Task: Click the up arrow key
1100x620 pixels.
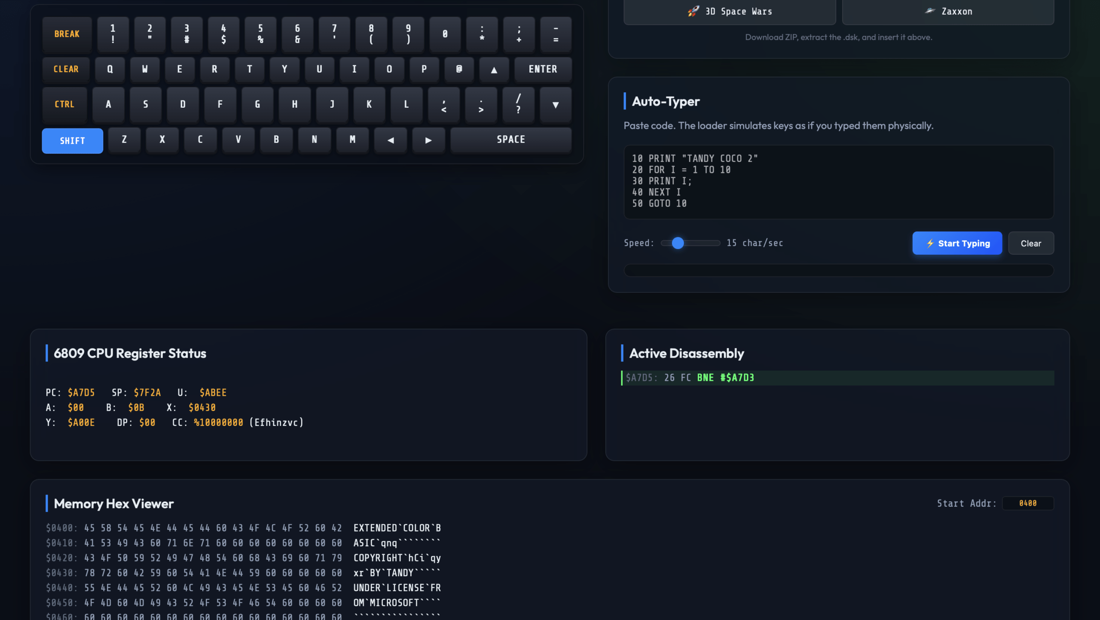Action: click(494, 69)
